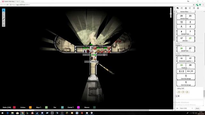
Task: Click the DECEPTION roll result card
Action: (186, 49)
